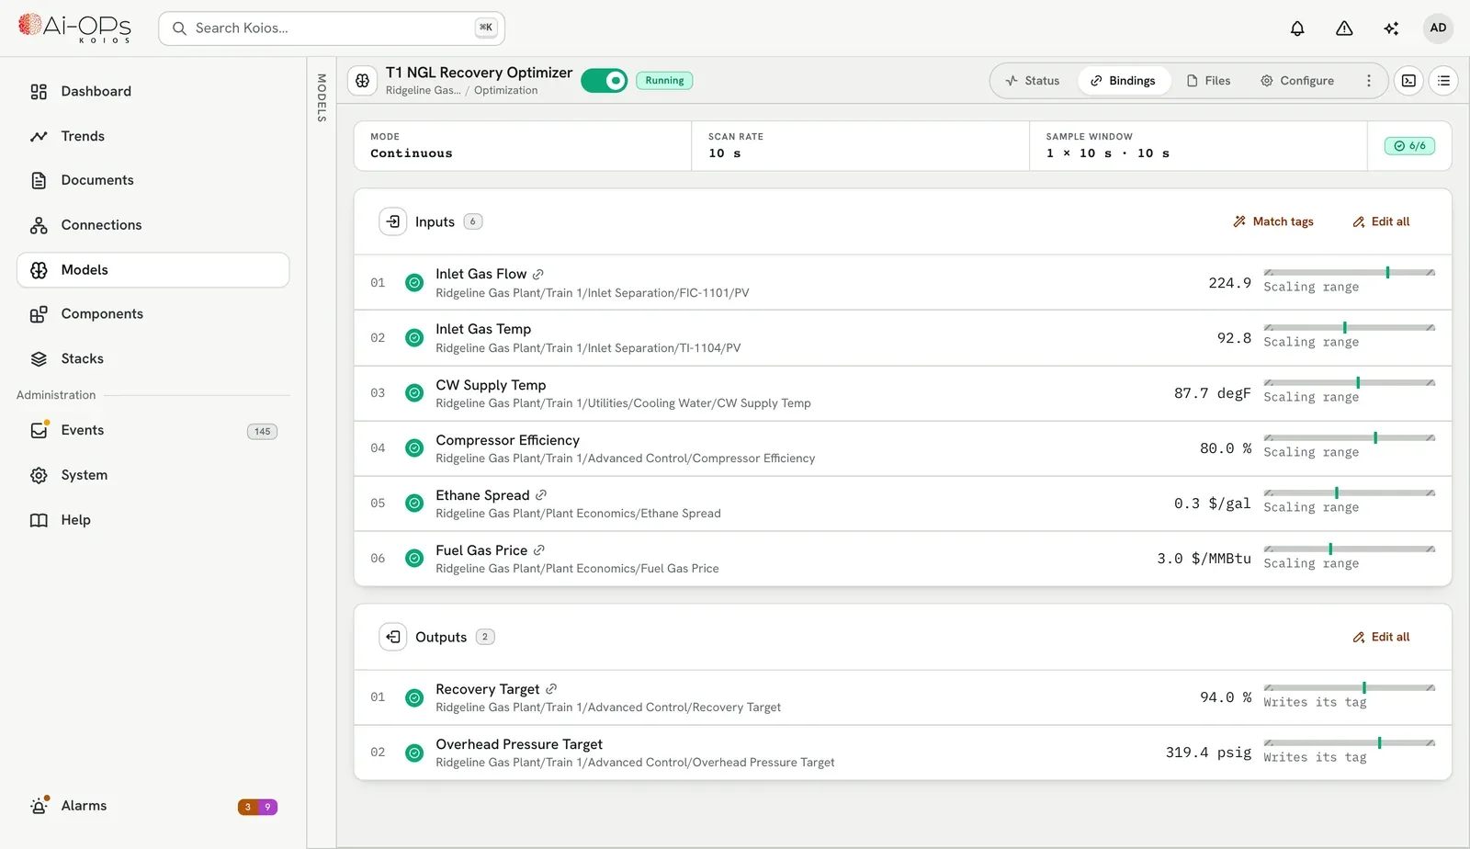Open the warning triangle alerts icon
Image resolution: width=1470 pixels, height=849 pixels.
click(1344, 28)
